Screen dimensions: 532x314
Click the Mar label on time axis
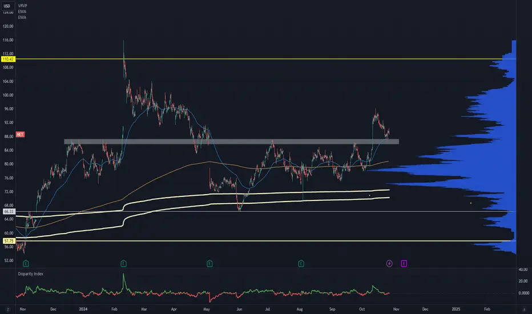[144, 309]
